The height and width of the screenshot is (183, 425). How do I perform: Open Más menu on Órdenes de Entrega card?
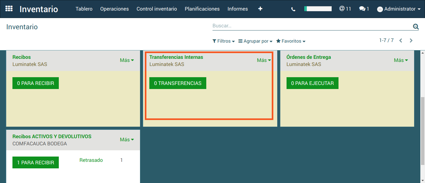pyautogui.click(x=400, y=60)
